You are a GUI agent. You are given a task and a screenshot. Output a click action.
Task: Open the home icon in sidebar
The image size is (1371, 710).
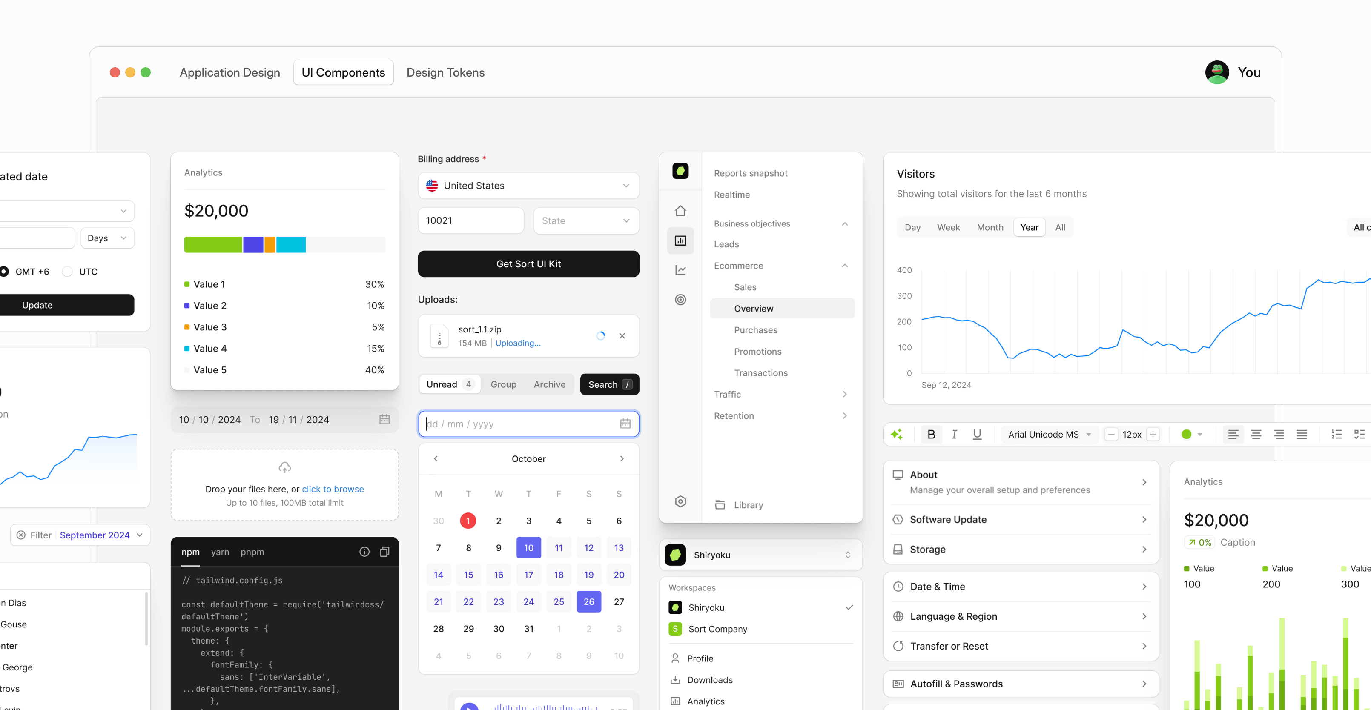[680, 211]
